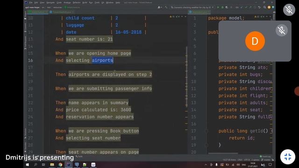Click step 'name appears in summary'
This screenshot has height=168, width=299.
[x=99, y=103]
